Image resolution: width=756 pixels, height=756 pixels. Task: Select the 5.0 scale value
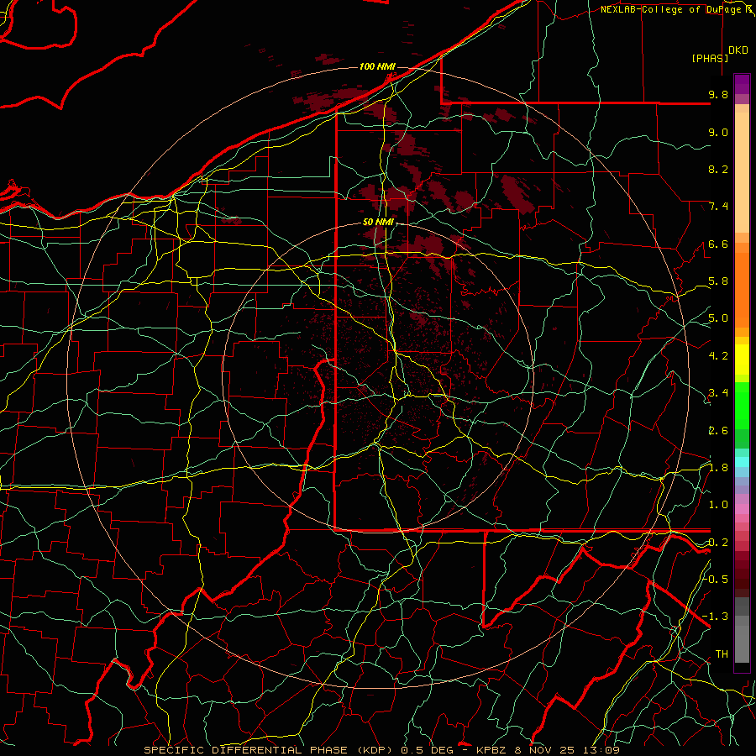718,318
